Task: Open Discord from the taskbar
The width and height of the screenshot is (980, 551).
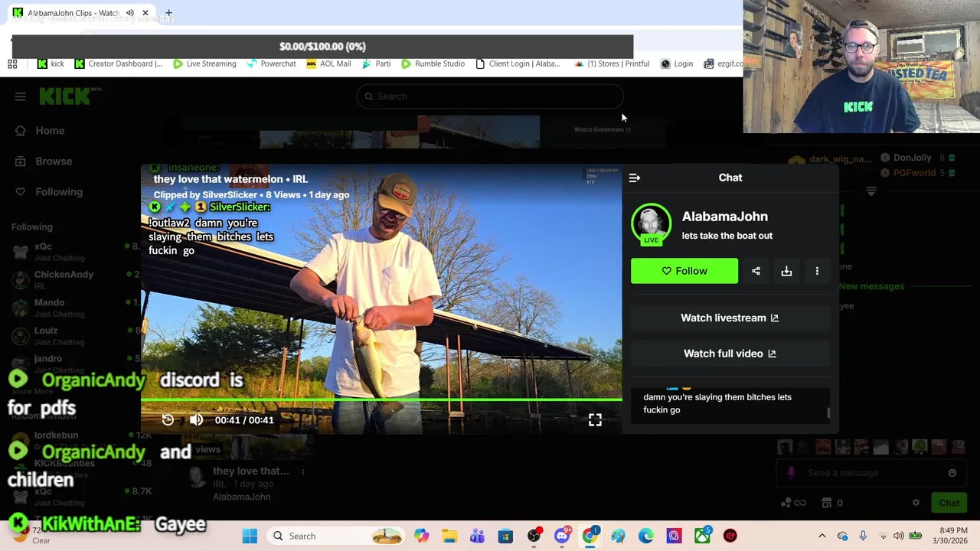Action: (562, 536)
